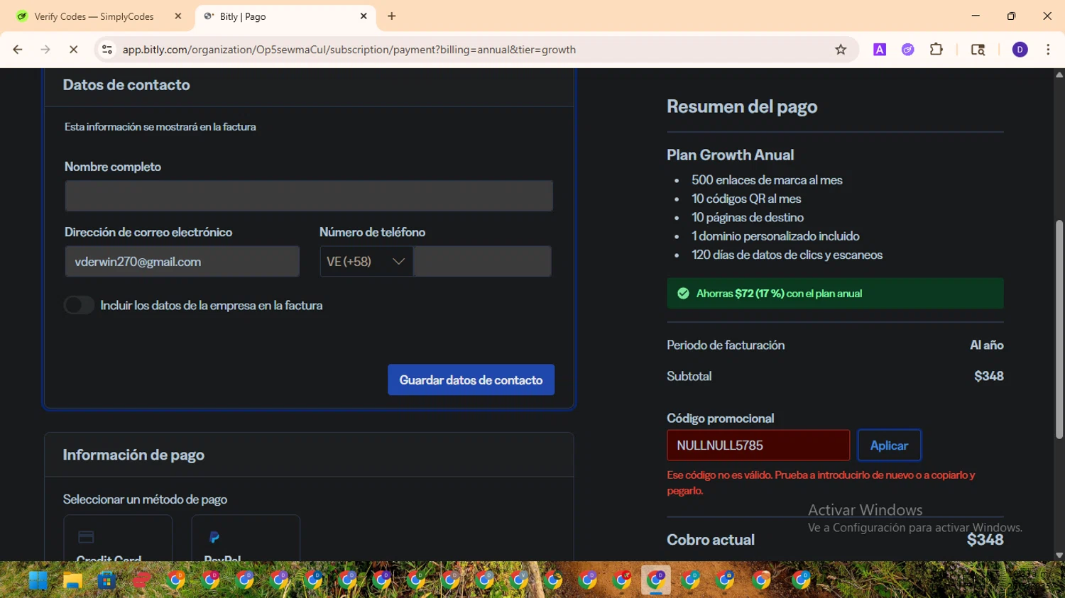Click the Al año billing period value

click(986, 345)
